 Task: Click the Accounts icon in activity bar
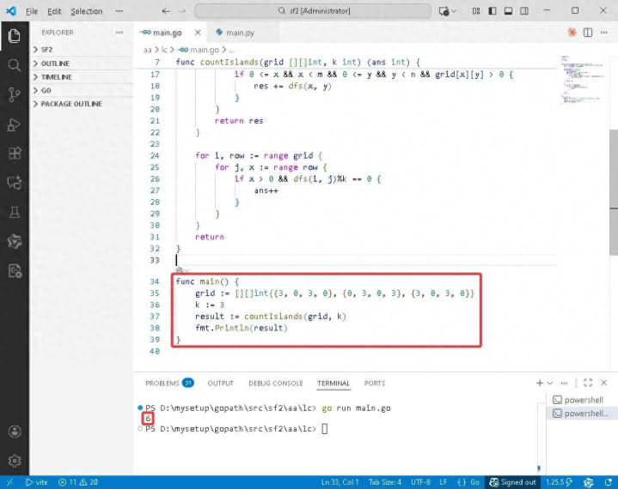pyautogui.click(x=14, y=432)
